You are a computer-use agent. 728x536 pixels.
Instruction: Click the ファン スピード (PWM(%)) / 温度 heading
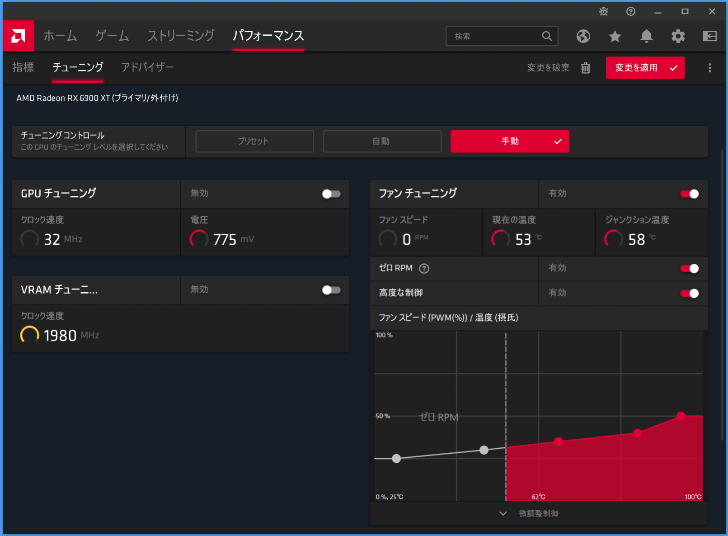(x=448, y=318)
